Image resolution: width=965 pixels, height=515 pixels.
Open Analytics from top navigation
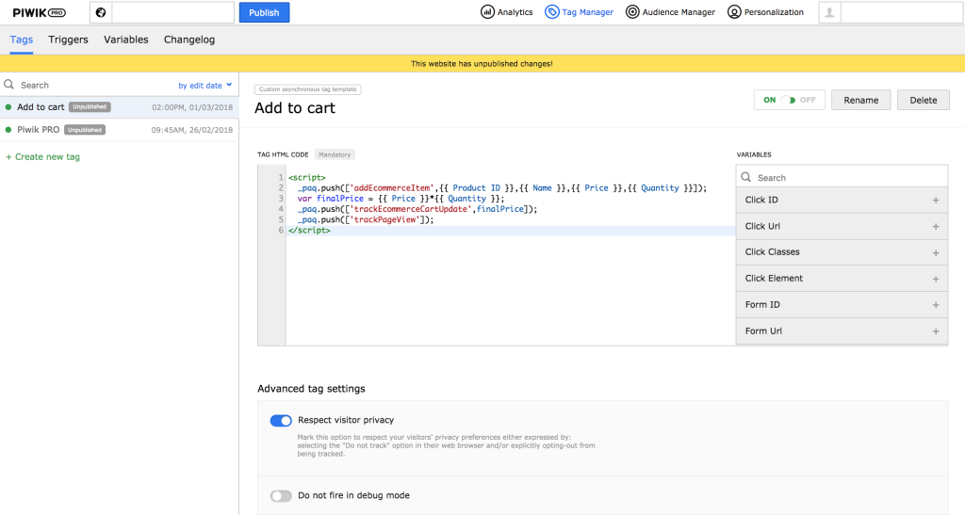coord(507,11)
